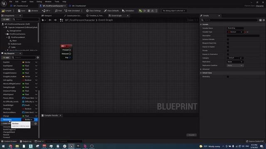This screenshot has height=149, width=266.
Task: Click the Compile toolbar button
Action: (7, 11)
